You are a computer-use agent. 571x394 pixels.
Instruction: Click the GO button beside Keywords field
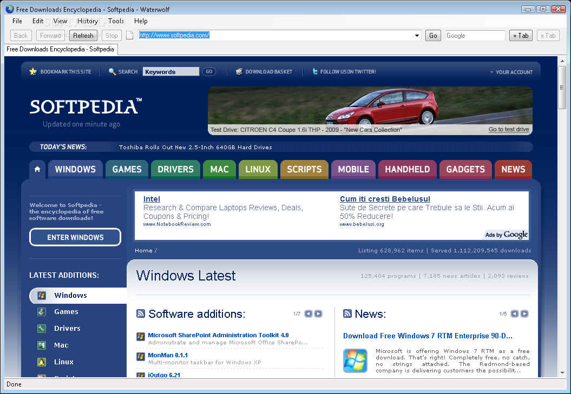[x=209, y=72]
